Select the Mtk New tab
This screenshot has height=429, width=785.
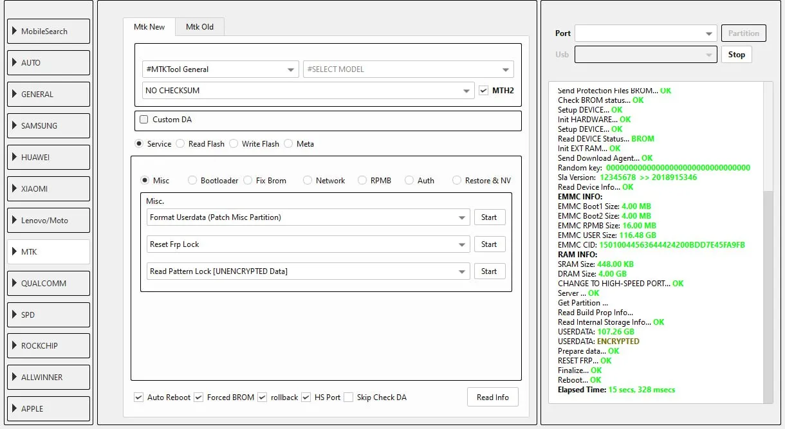149,27
